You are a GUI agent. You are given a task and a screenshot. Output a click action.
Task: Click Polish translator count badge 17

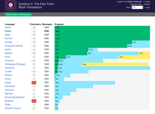coord(34,31)
